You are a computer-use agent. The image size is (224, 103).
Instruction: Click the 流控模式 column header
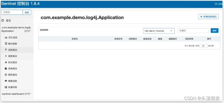point(133,39)
